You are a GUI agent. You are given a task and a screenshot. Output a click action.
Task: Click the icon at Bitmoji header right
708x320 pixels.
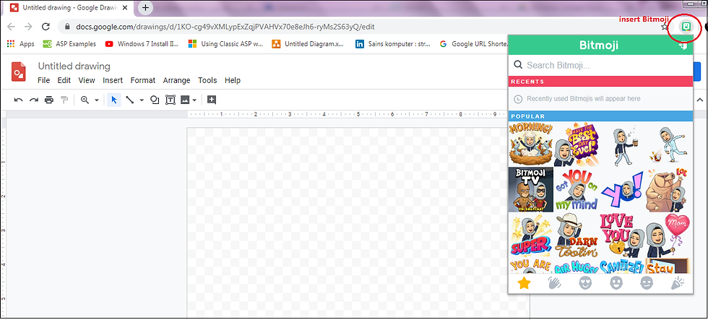point(683,46)
